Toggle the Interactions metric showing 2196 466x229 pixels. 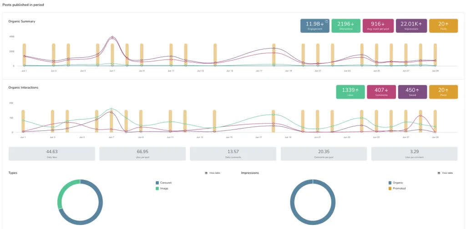pyautogui.click(x=346, y=25)
